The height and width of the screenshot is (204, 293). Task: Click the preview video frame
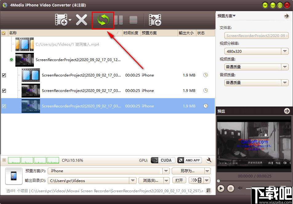[254, 144]
